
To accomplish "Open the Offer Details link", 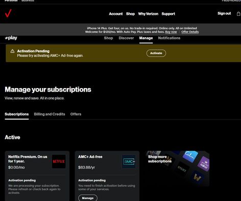I will tap(190, 32).
